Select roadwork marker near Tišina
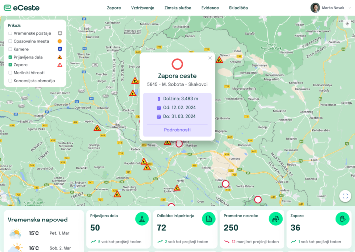This screenshot has width=355, height=252. 167,142
